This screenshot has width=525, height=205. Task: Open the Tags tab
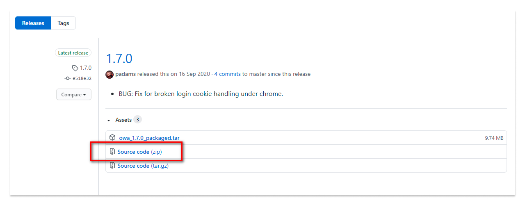(63, 23)
